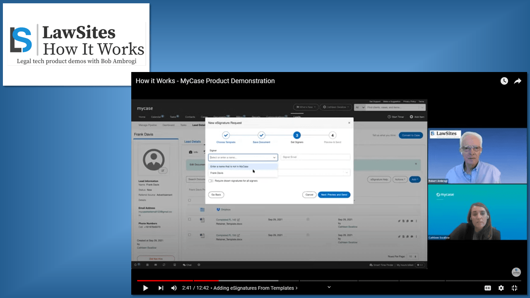Viewport: 530px width, 298px height.
Task: Open more options for Completed FL 142
Action: pos(416,221)
